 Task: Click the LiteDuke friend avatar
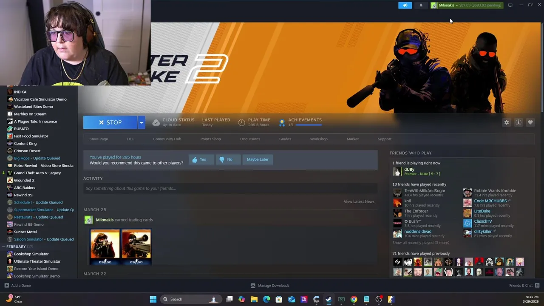pyautogui.click(x=467, y=213)
